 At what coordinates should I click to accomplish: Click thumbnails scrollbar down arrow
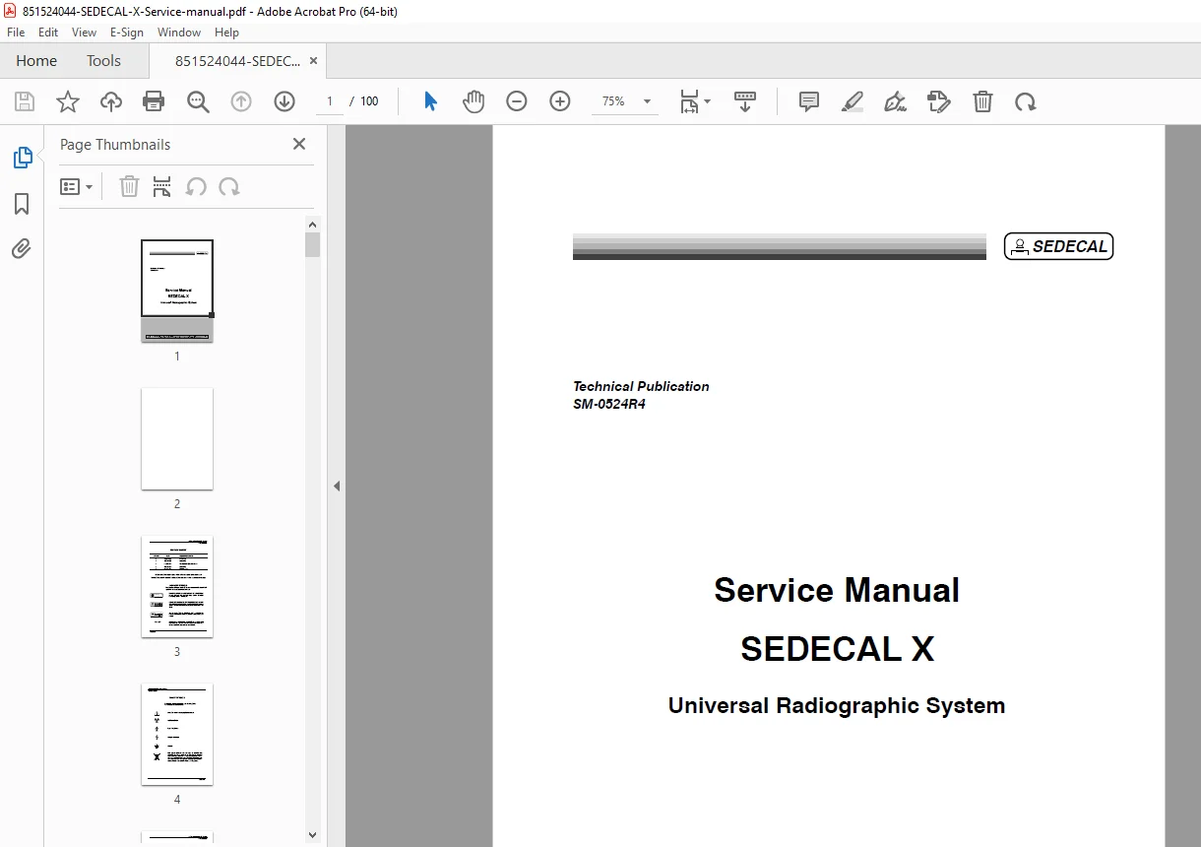pos(313,835)
